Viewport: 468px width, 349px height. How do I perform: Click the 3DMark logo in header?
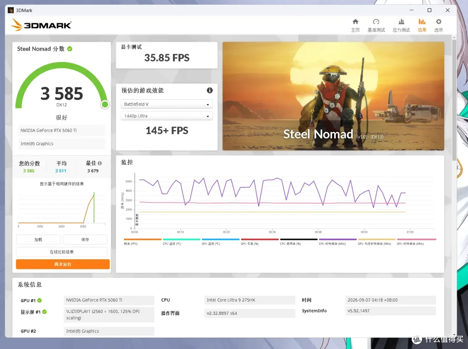pos(41,25)
